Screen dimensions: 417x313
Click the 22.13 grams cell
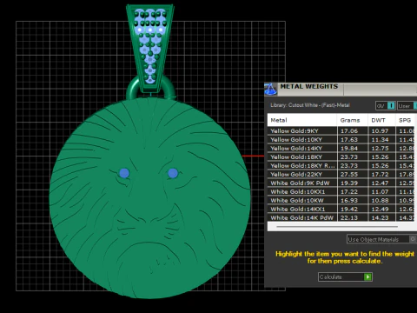[353, 217]
